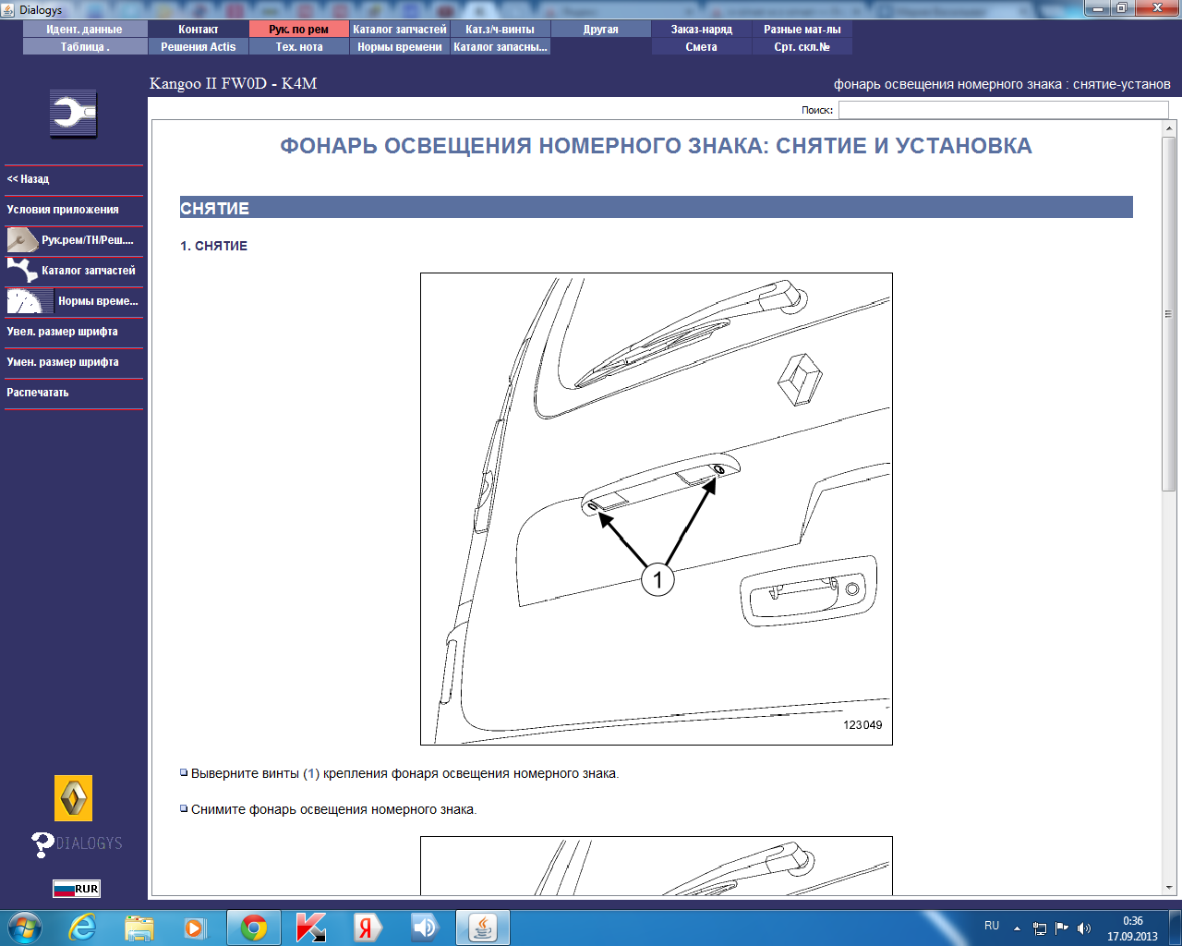Click the license plate lamp illustration 123049
Viewport: 1182px width, 946px height.
click(657, 509)
